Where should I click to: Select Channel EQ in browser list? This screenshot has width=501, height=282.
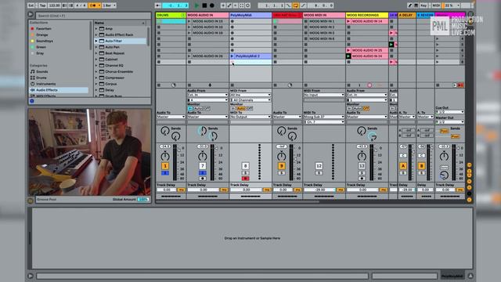pyautogui.click(x=114, y=66)
